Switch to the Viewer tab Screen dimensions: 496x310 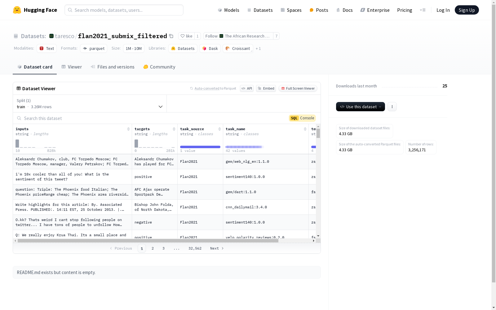click(72, 67)
